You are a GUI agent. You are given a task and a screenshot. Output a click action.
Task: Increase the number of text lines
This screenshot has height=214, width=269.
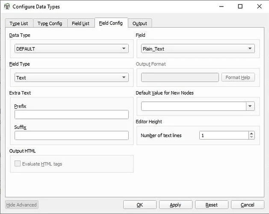click(251, 133)
